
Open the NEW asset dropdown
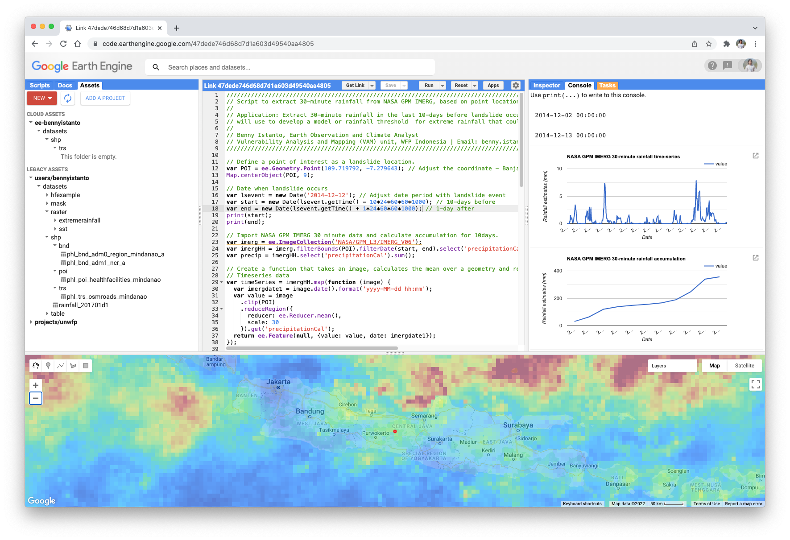[42, 98]
